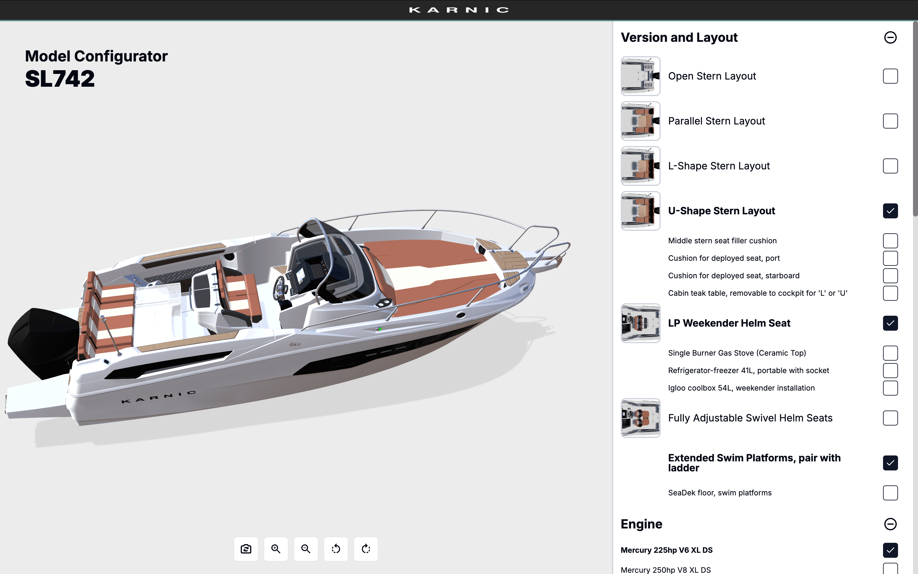View the U-Shape Stern Layout thumbnail
The width and height of the screenshot is (918, 574).
pyautogui.click(x=641, y=211)
